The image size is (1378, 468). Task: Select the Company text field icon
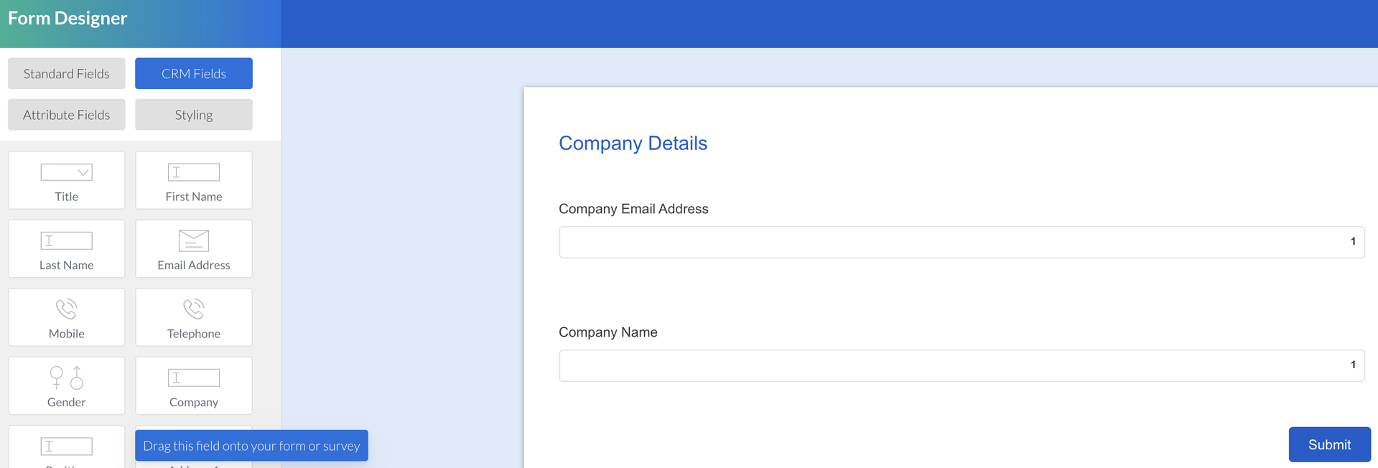193,378
